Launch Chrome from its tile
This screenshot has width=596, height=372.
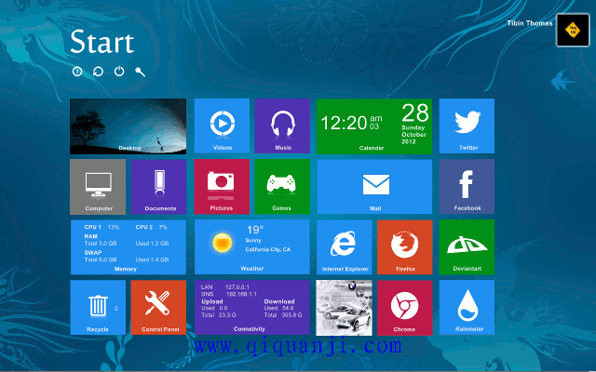tap(404, 307)
